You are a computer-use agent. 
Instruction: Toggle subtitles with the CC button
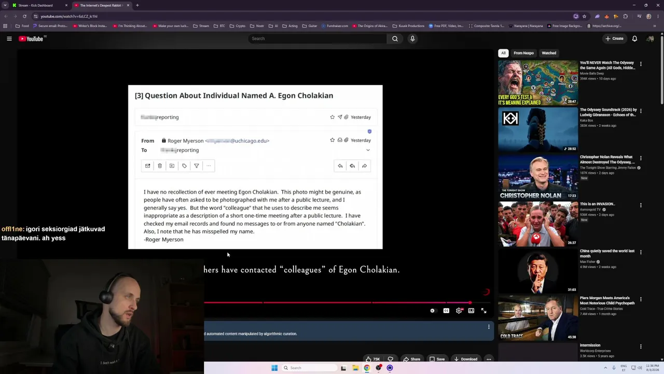(x=446, y=311)
